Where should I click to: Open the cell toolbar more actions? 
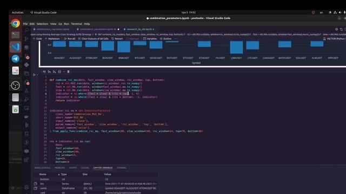coord(64,72)
